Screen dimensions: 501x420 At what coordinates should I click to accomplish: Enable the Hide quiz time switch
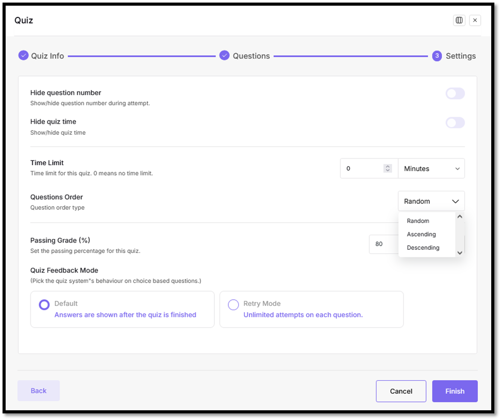(x=455, y=123)
